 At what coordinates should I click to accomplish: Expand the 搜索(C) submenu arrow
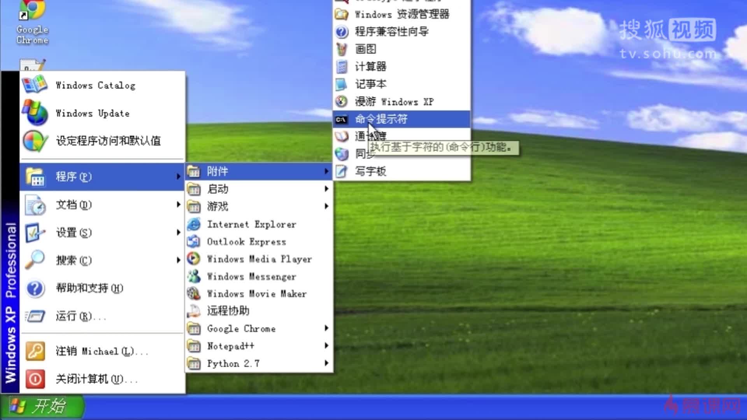click(178, 260)
